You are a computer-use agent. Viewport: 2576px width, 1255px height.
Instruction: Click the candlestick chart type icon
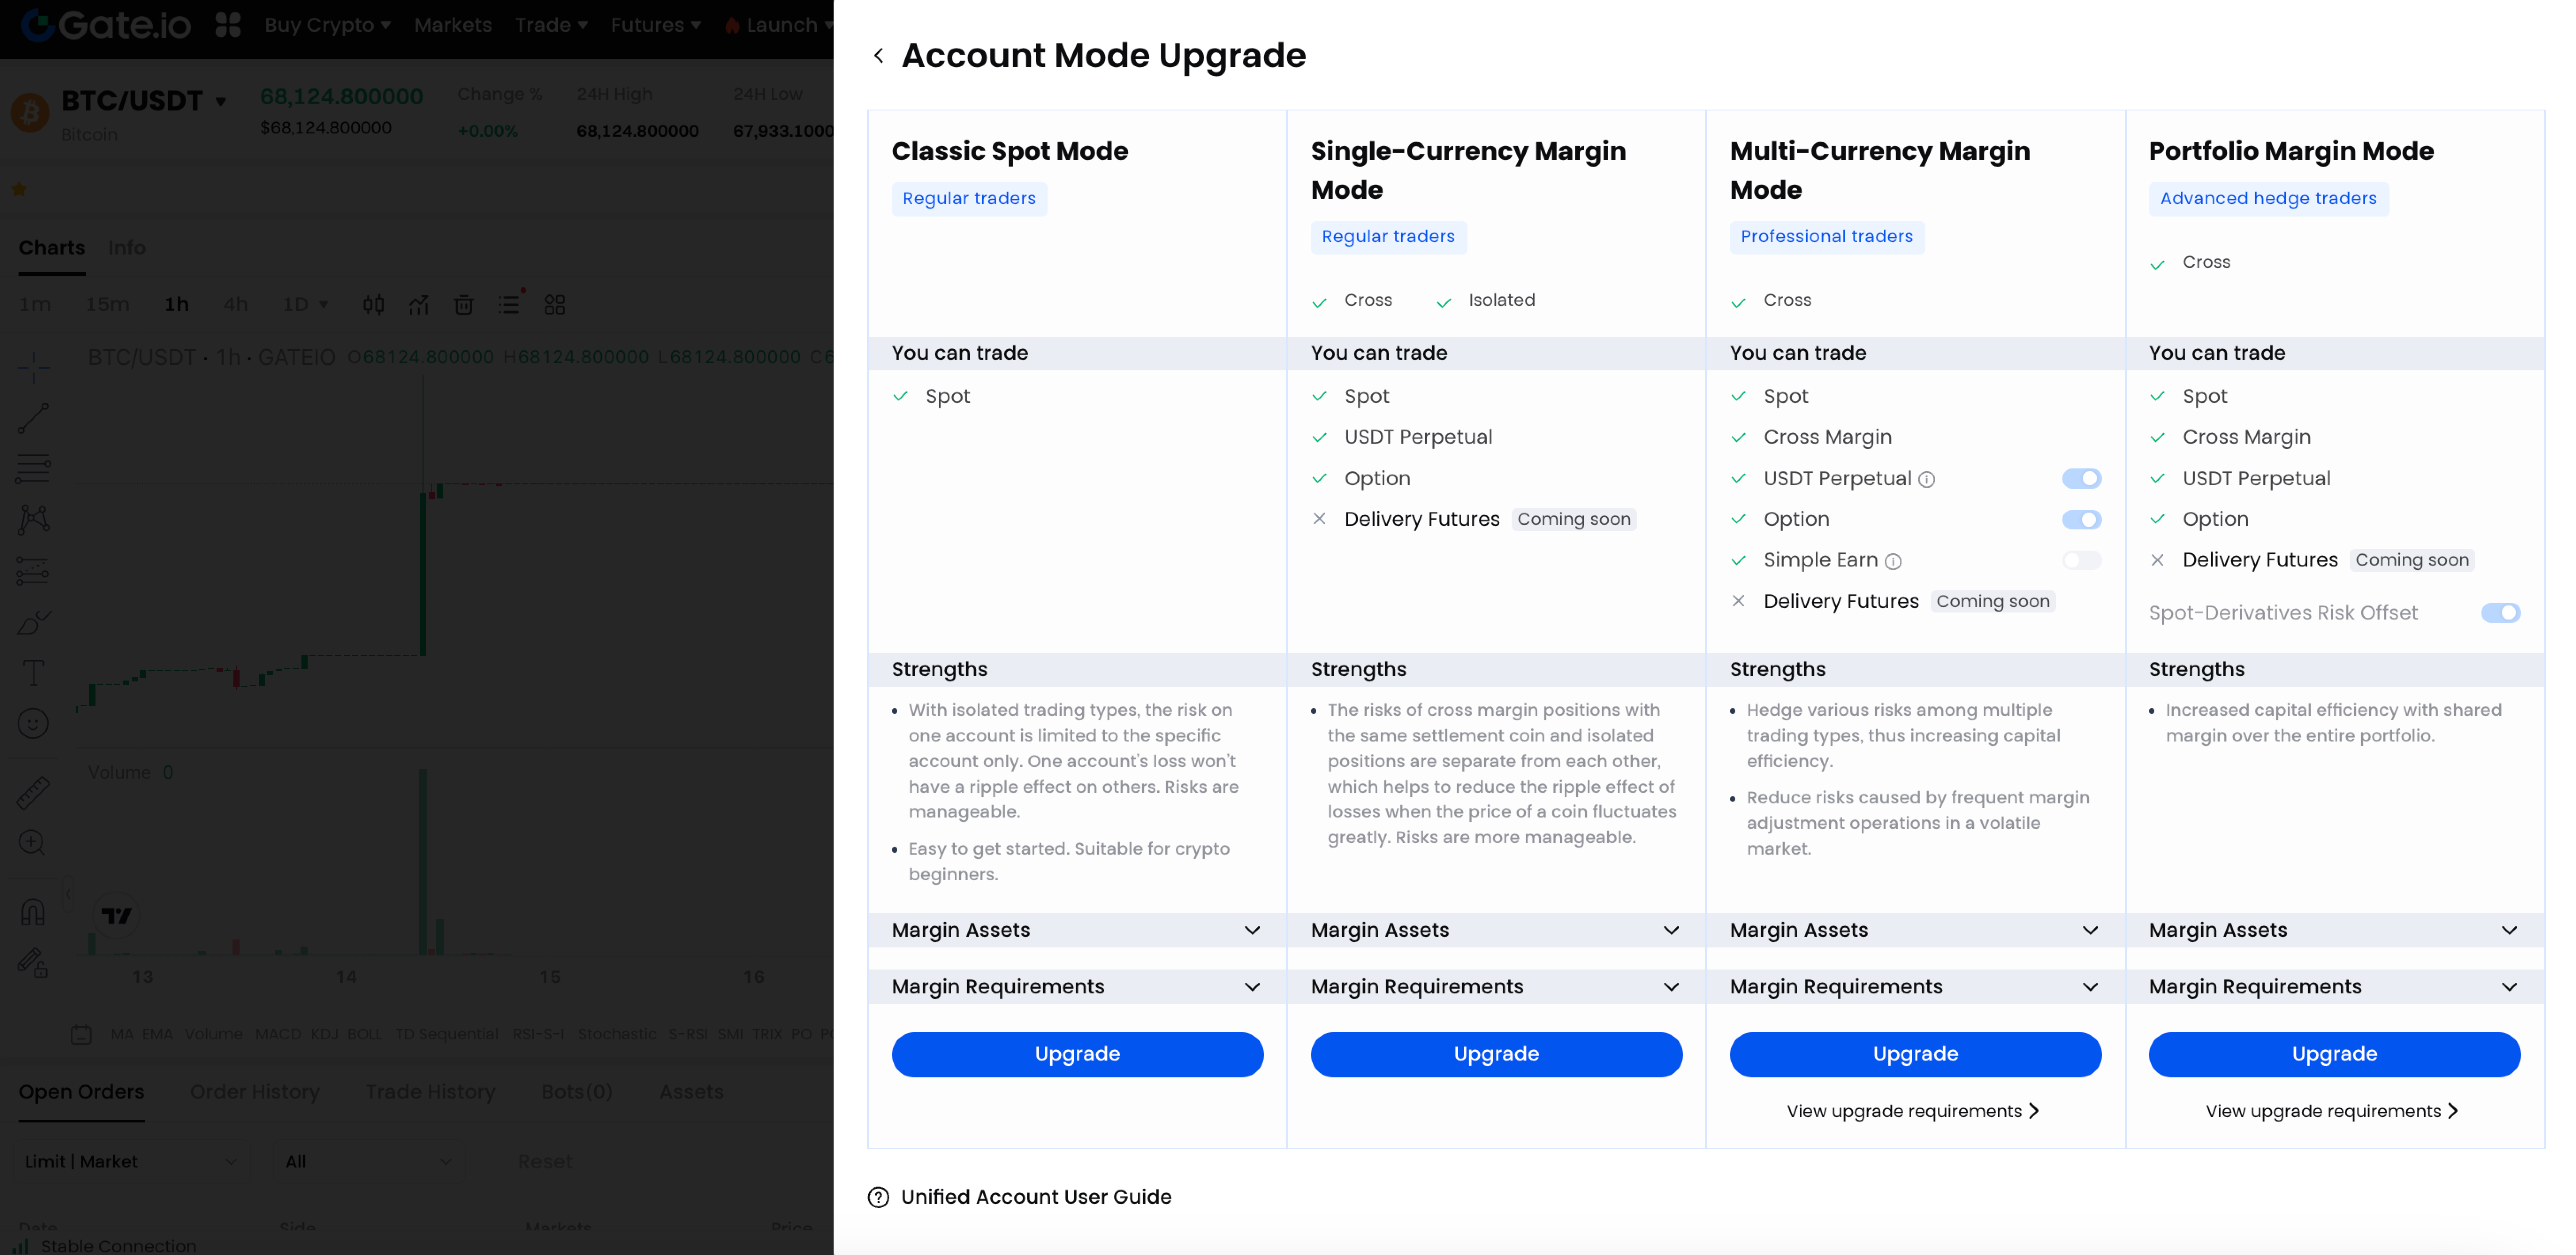coord(373,305)
